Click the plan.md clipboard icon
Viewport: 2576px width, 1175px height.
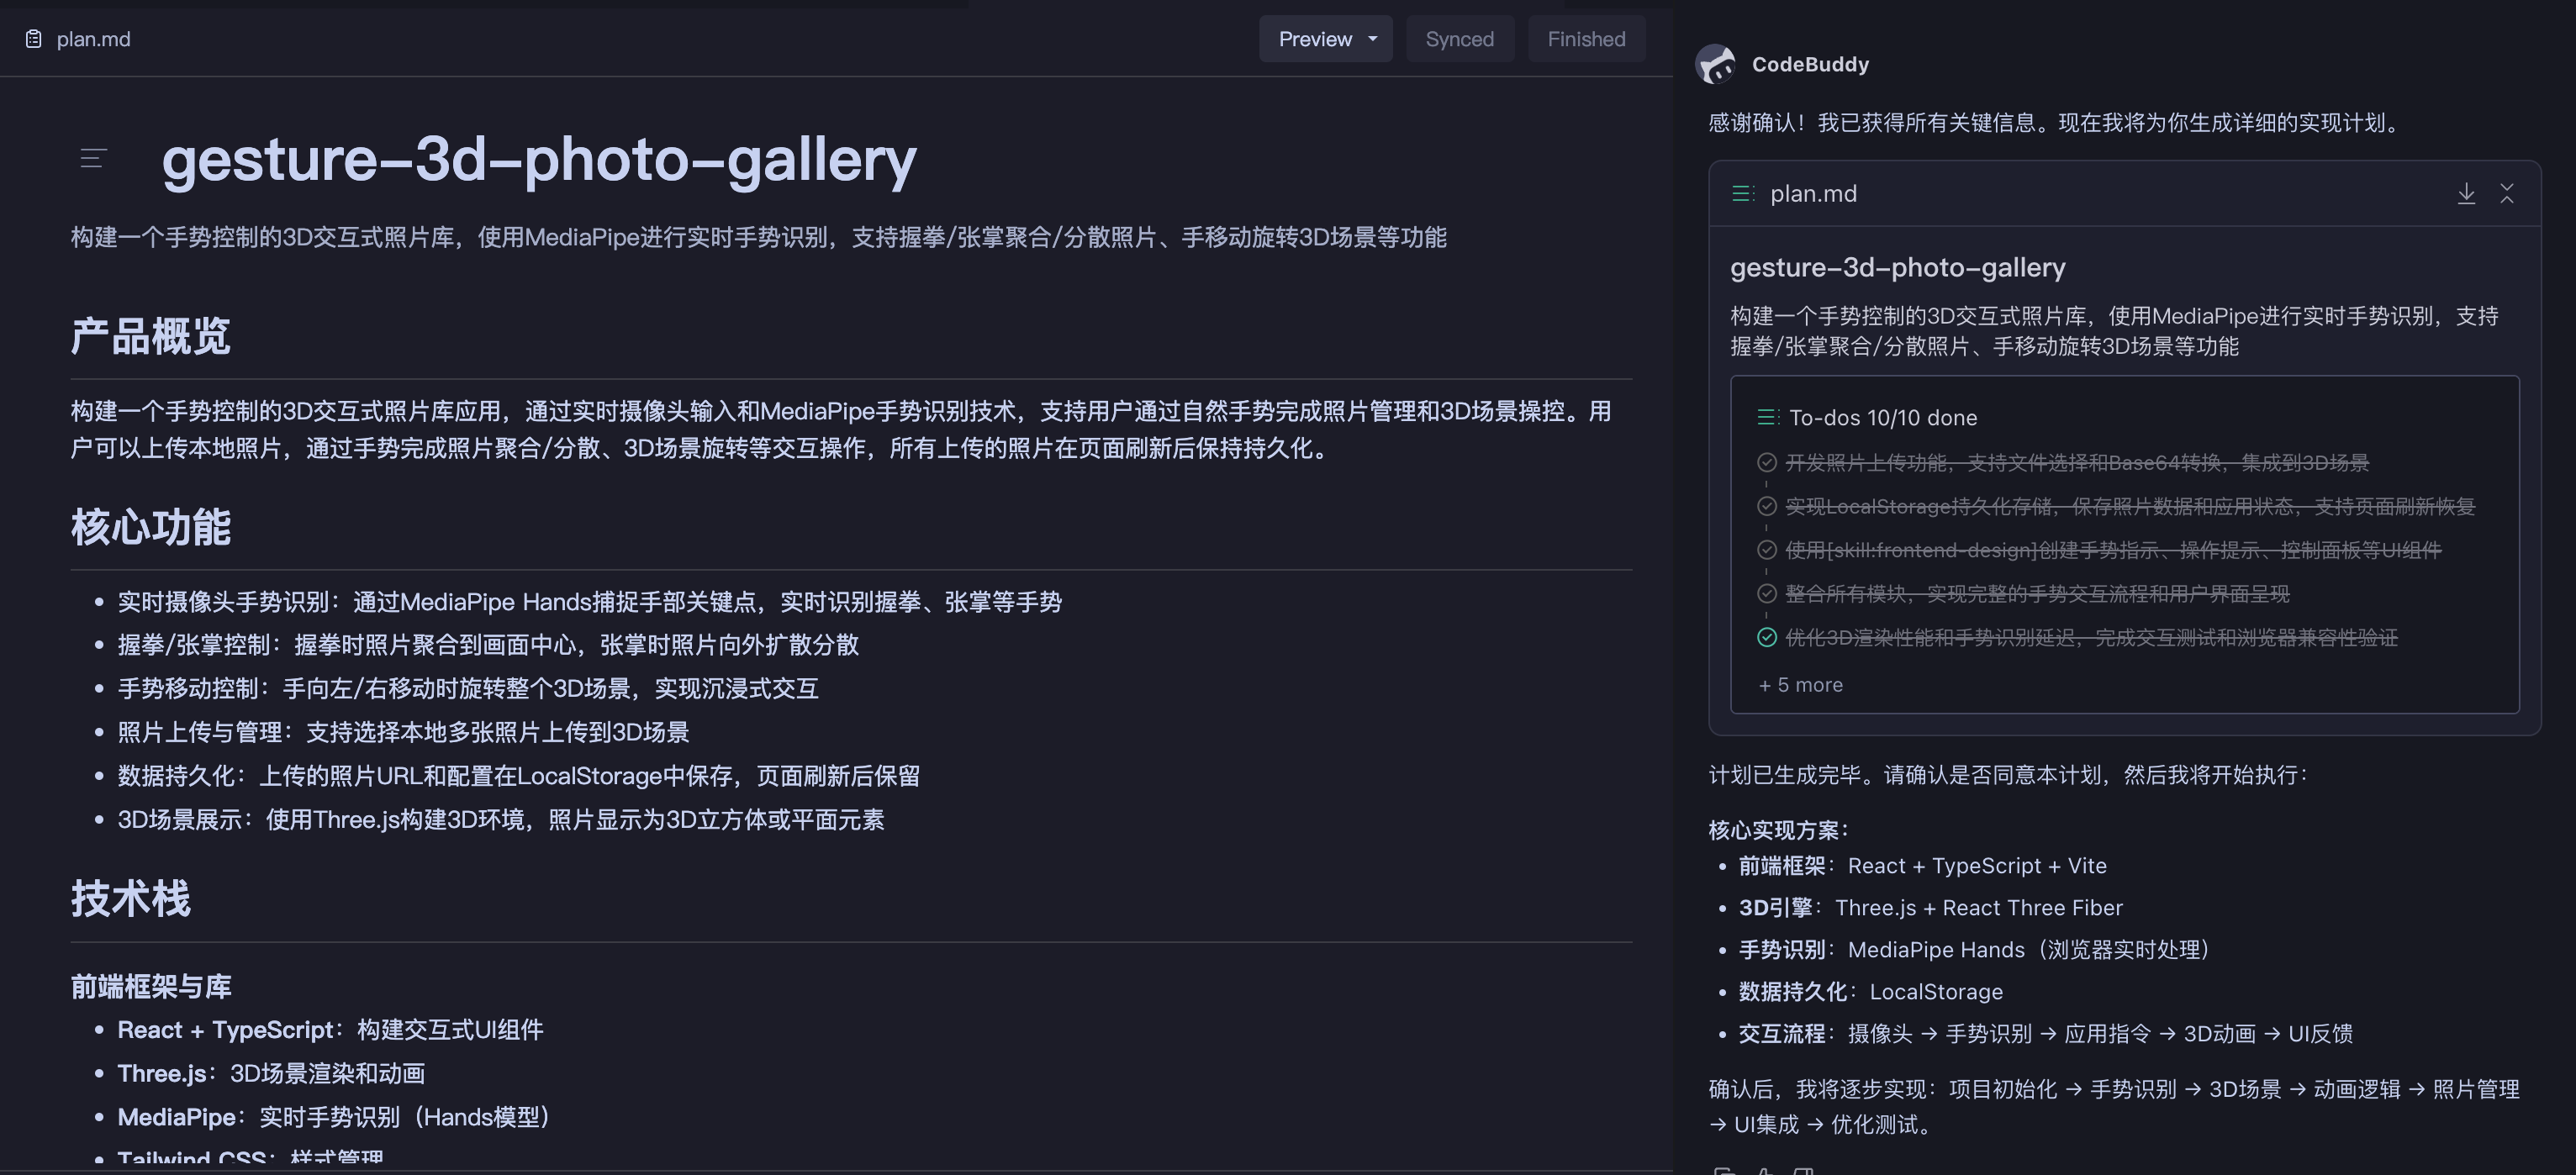click(31, 39)
